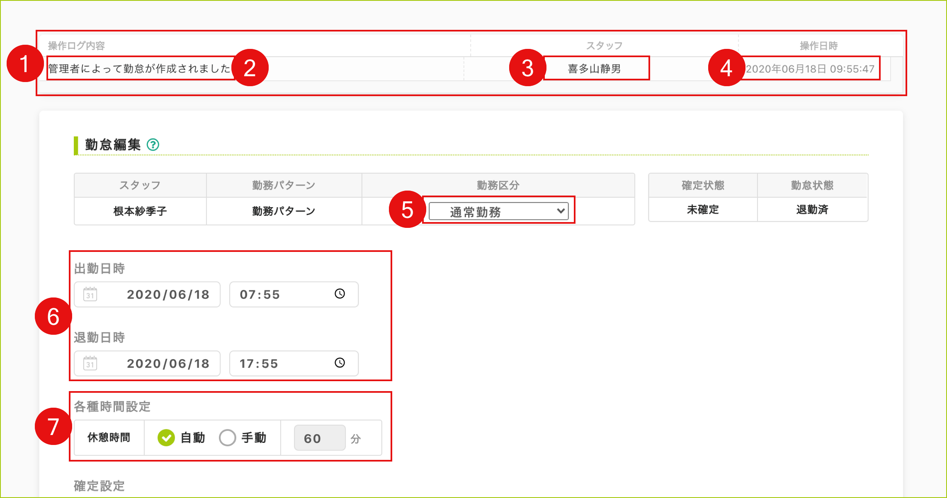Select the 手動 break time radio button
Image resolution: width=947 pixels, height=498 pixels.
click(x=228, y=438)
